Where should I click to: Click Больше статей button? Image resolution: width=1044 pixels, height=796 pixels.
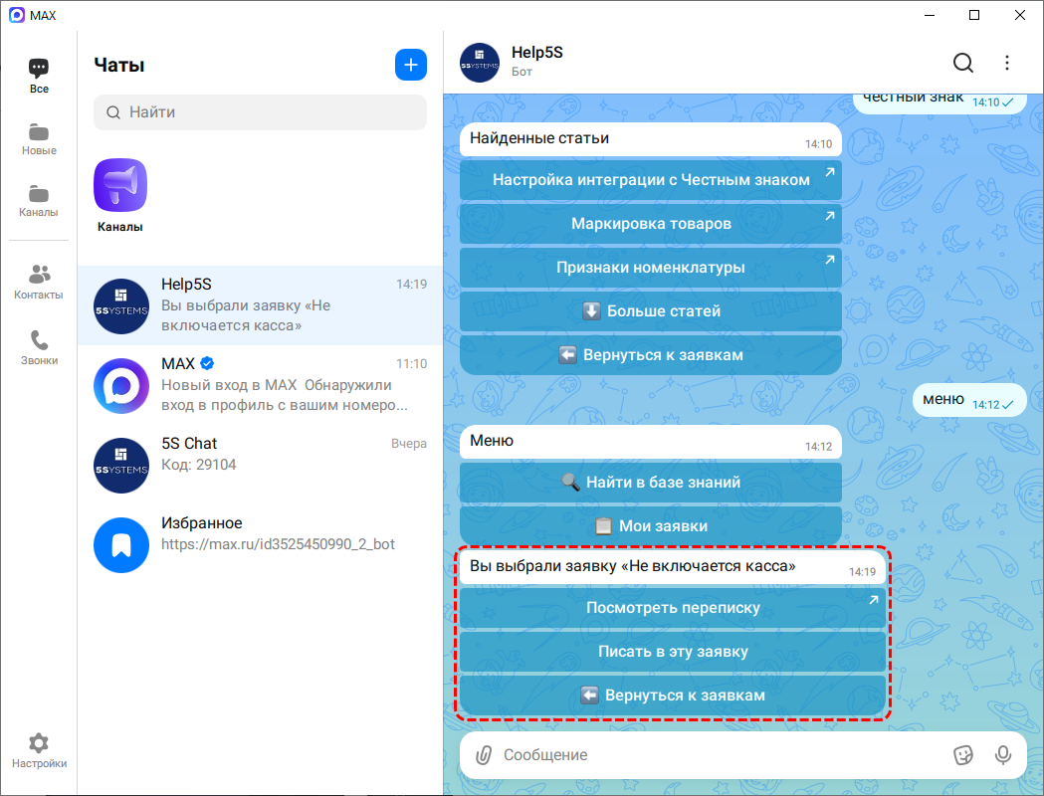651,311
